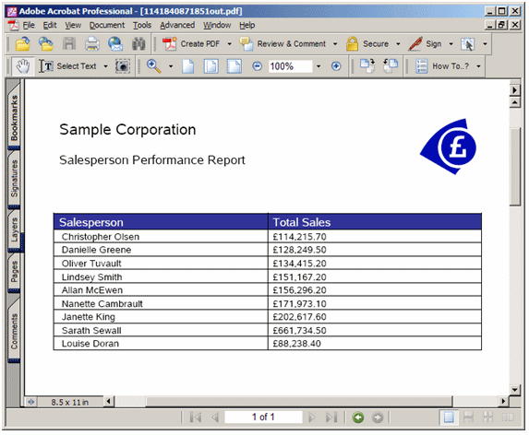Click the Review & Comment button
The image size is (529, 435).
click(283, 44)
